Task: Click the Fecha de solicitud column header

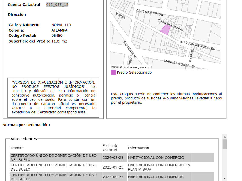Action: tap(110, 148)
